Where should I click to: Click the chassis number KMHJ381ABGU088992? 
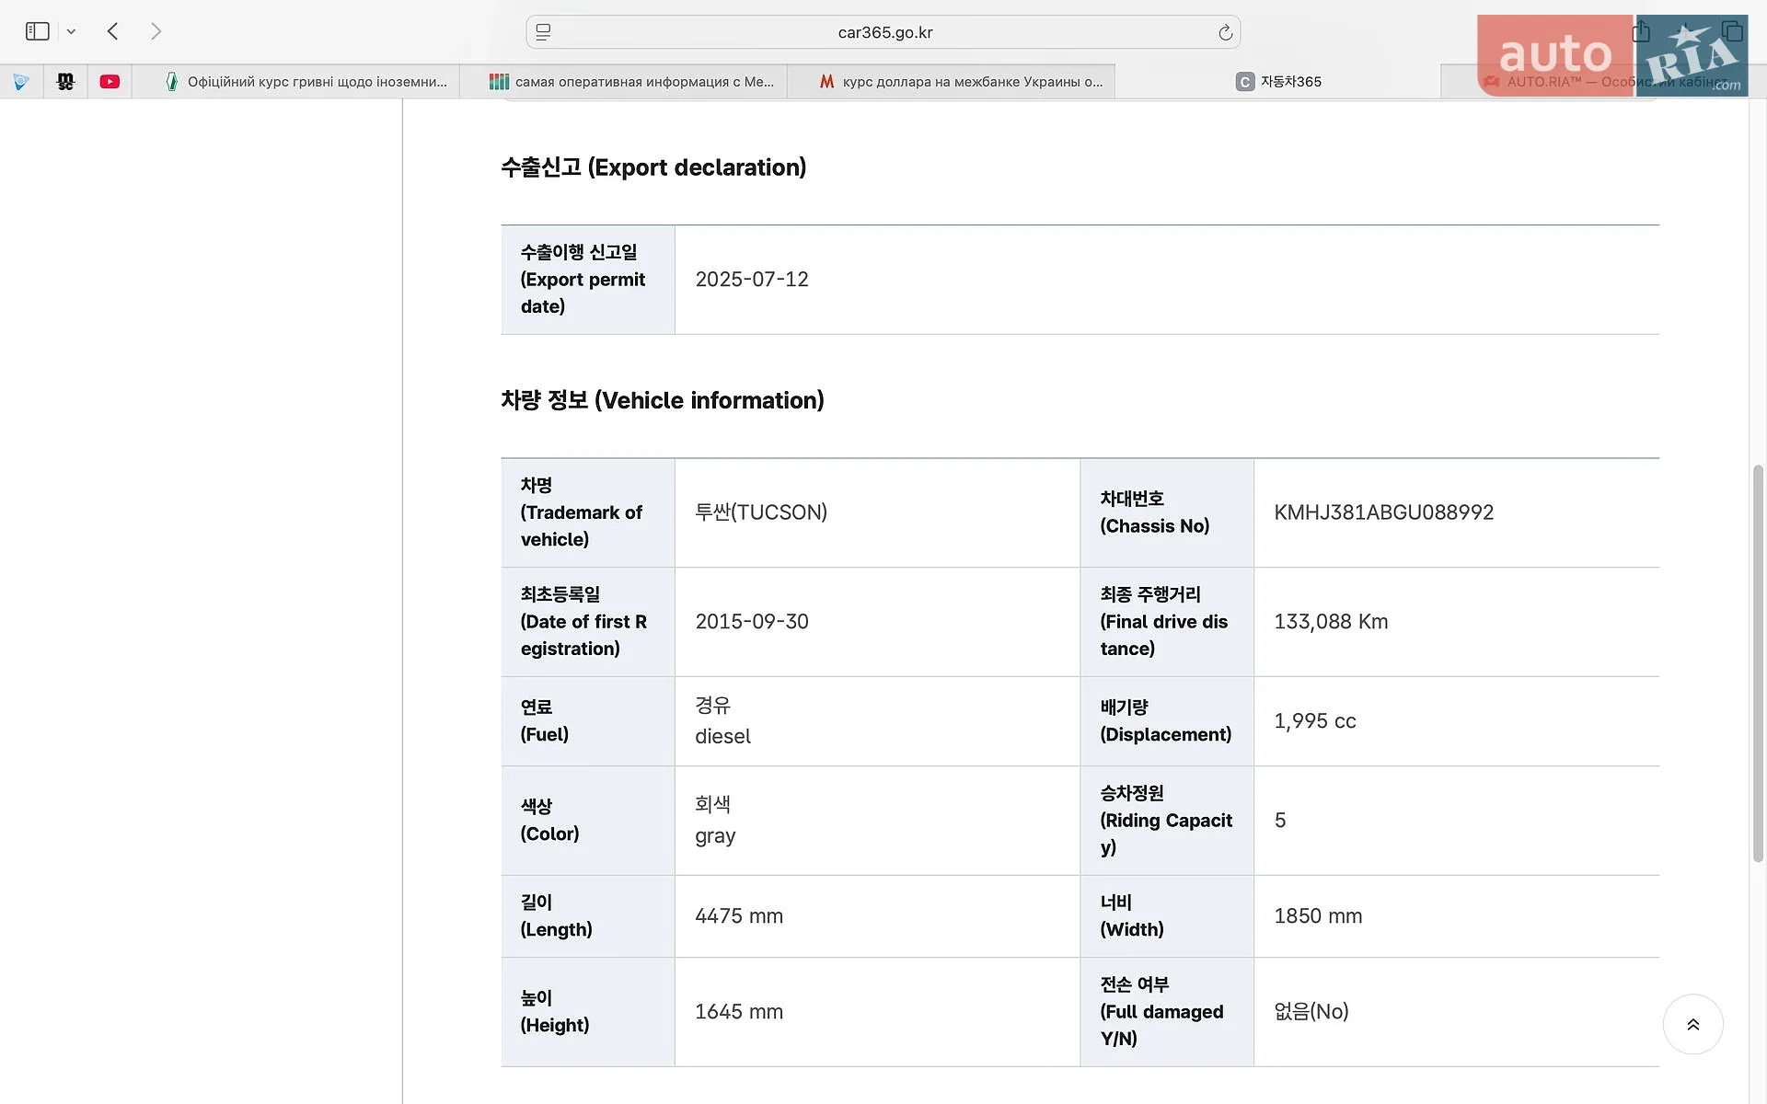[1383, 512]
